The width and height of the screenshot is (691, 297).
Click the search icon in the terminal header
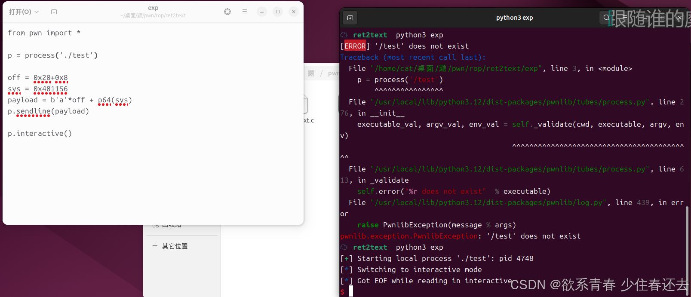coord(606,18)
